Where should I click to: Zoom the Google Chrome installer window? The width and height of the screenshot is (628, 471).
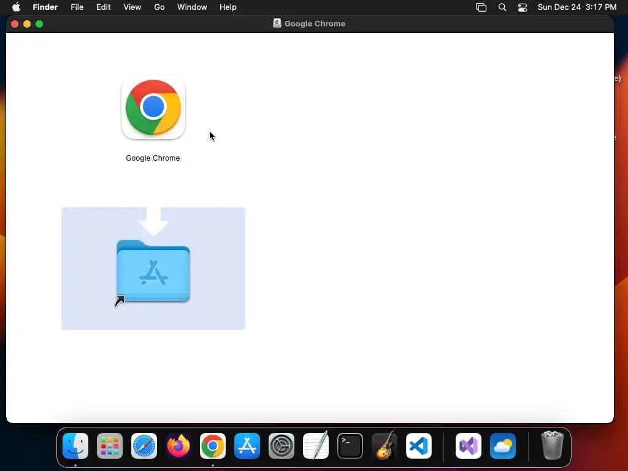coord(39,24)
